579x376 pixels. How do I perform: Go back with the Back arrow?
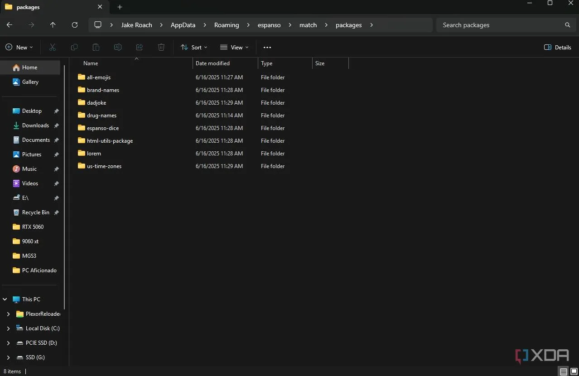[x=10, y=25]
